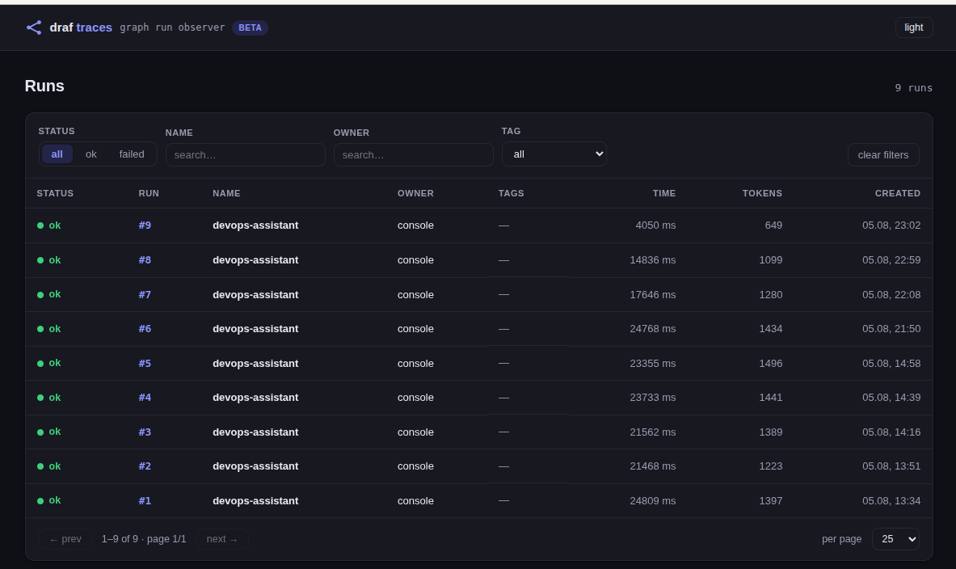Viewport: 956px width, 569px height.
Task: Click the '1–9 of 9 · page 1/1' text
Action: pyautogui.click(x=144, y=539)
